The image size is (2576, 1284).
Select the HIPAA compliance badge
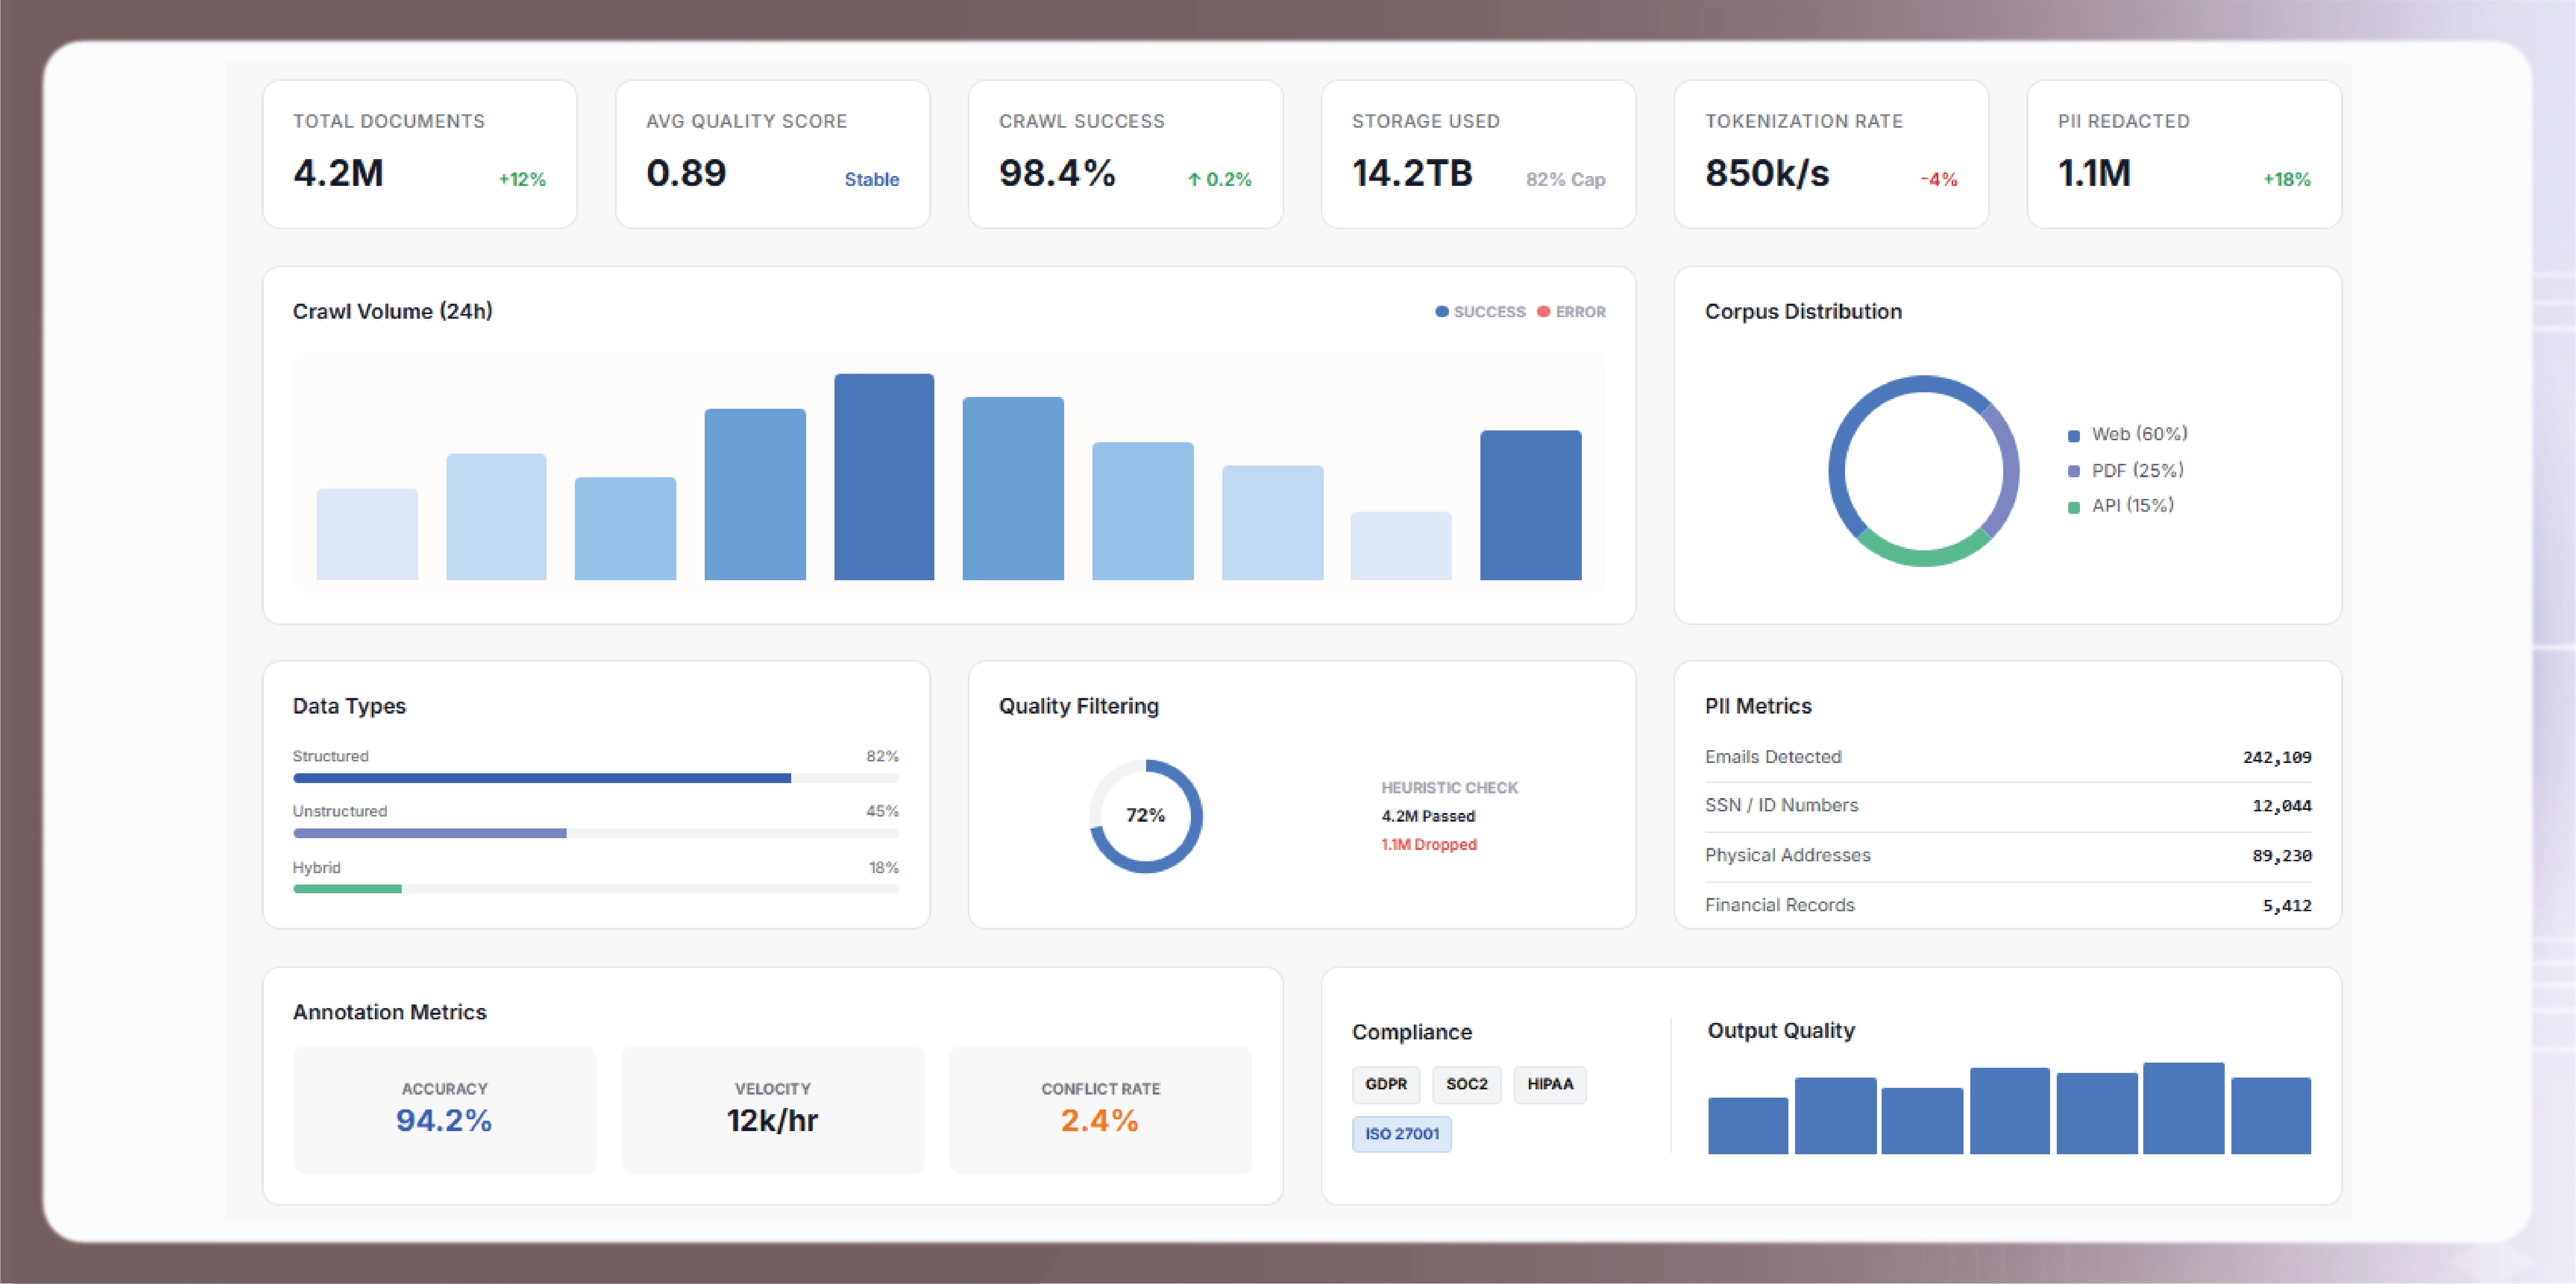point(1549,1084)
